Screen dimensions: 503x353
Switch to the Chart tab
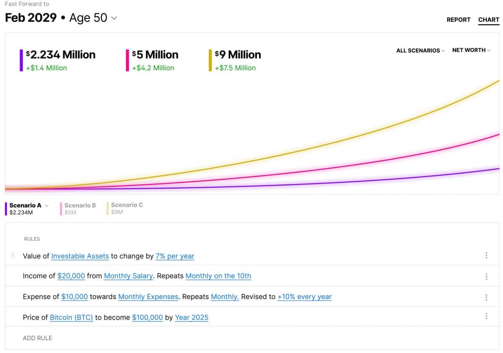click(488, 20)
